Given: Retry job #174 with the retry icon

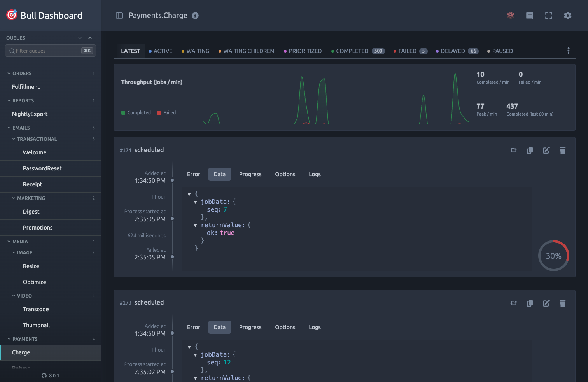Looking at the screenshot, I should click(x=514, y=150).
